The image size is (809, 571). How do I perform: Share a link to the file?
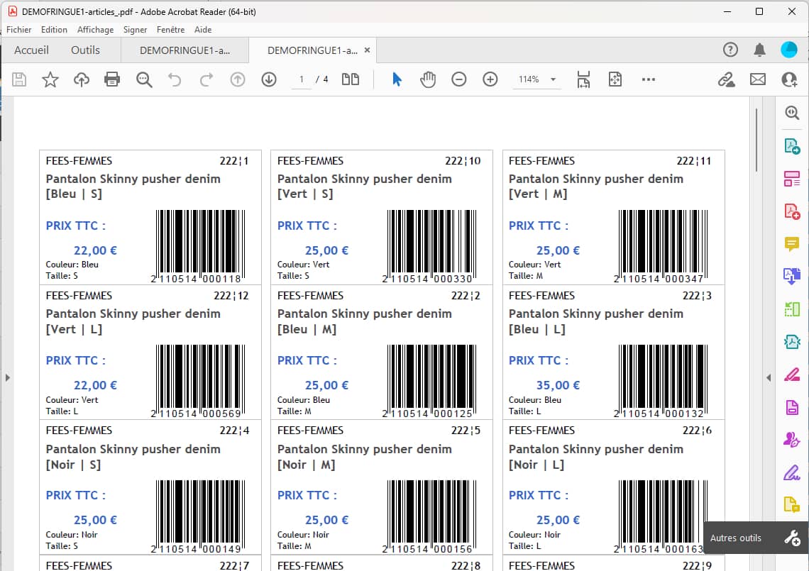(727, 79)
